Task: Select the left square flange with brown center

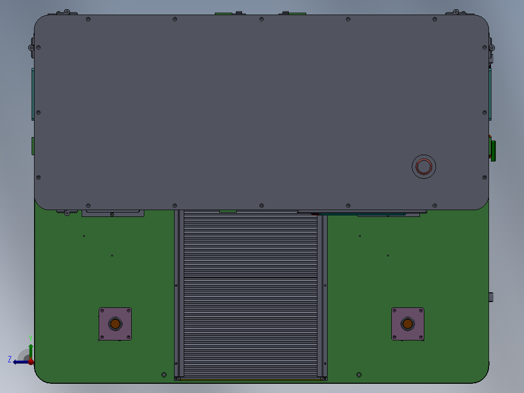Action: [x=115, y=324]
